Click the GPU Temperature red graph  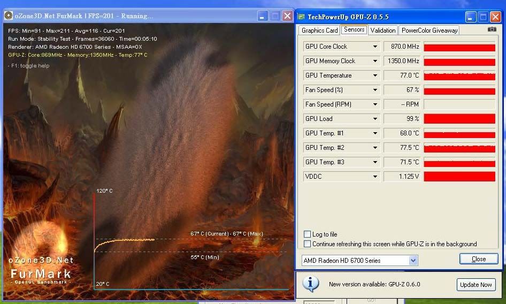[459, 75]
